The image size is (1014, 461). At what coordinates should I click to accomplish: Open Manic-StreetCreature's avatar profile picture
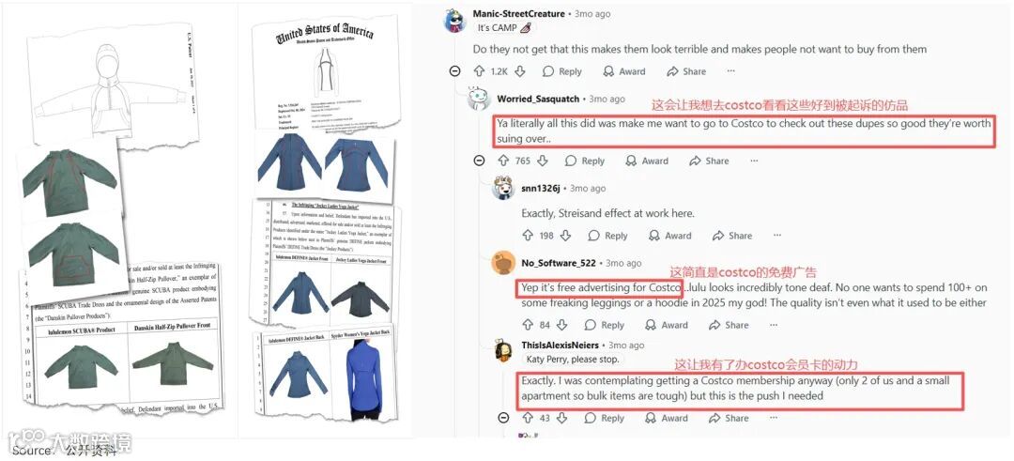455,21
